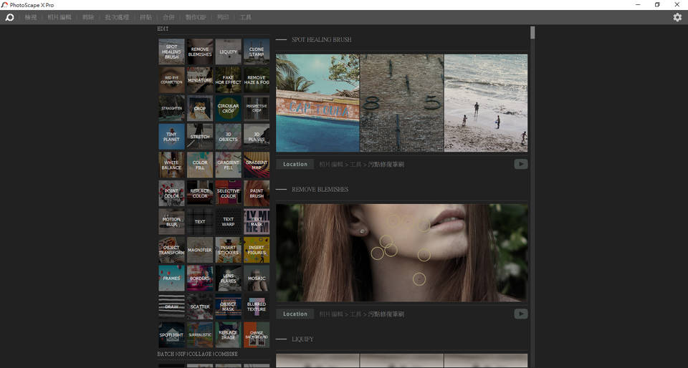Click the Gradient Map tile
Image resolution: width=688 pixels, height=368 pixels.
coord(257,165)
